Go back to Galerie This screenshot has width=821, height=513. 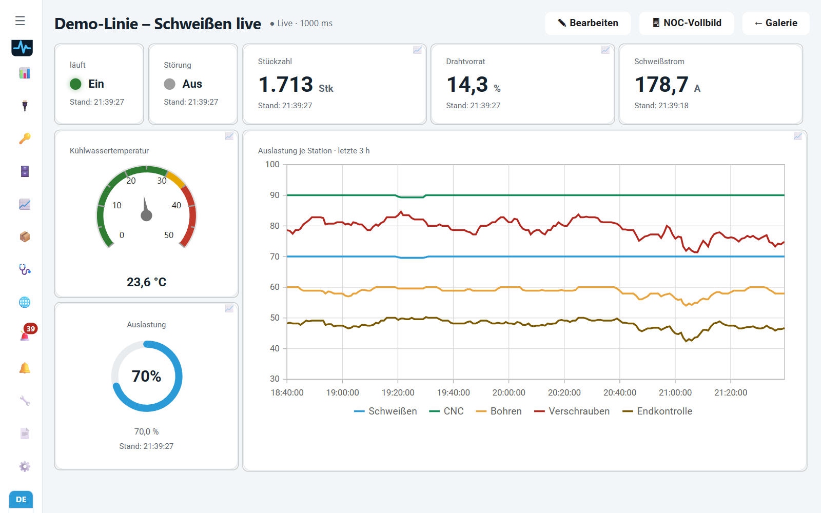tap(776, 23)
